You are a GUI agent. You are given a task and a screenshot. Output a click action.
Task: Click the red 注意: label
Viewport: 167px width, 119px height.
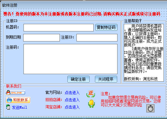coord(106,94)
